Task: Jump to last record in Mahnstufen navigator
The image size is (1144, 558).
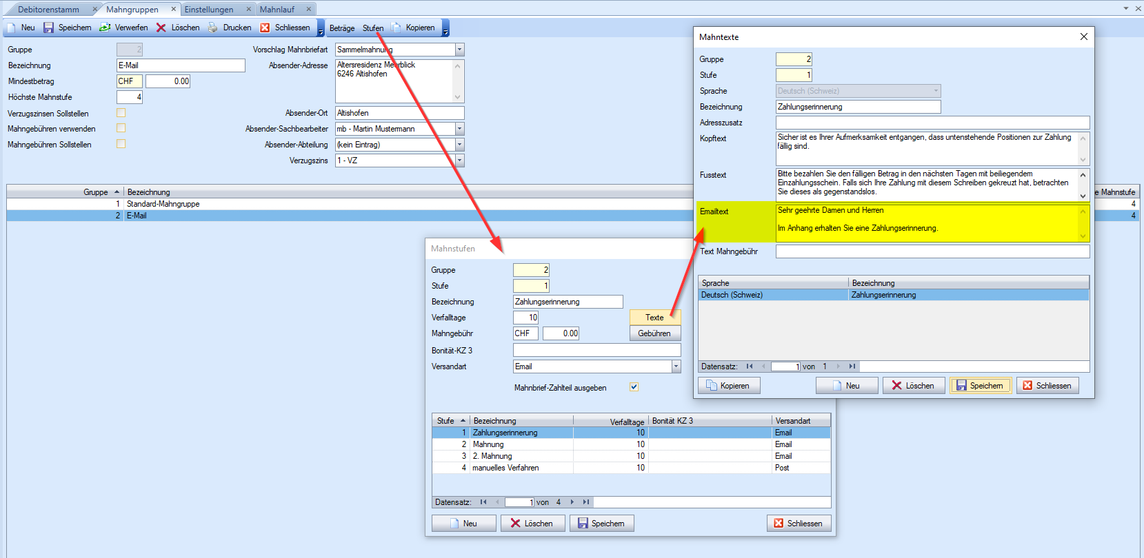Action: pos(586,502)
